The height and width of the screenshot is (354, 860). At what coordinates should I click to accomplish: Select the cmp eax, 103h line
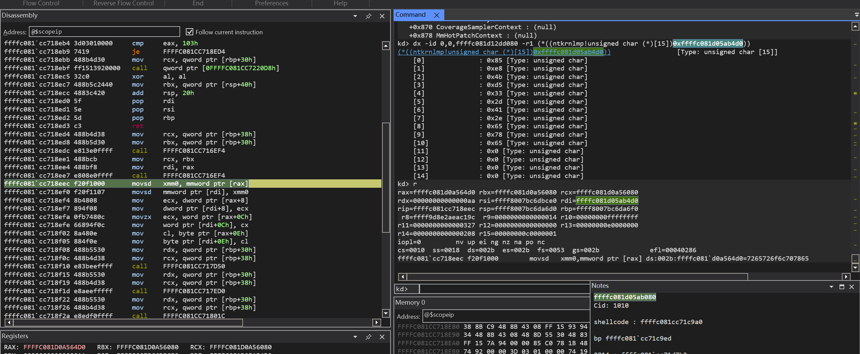coord(193,43)
